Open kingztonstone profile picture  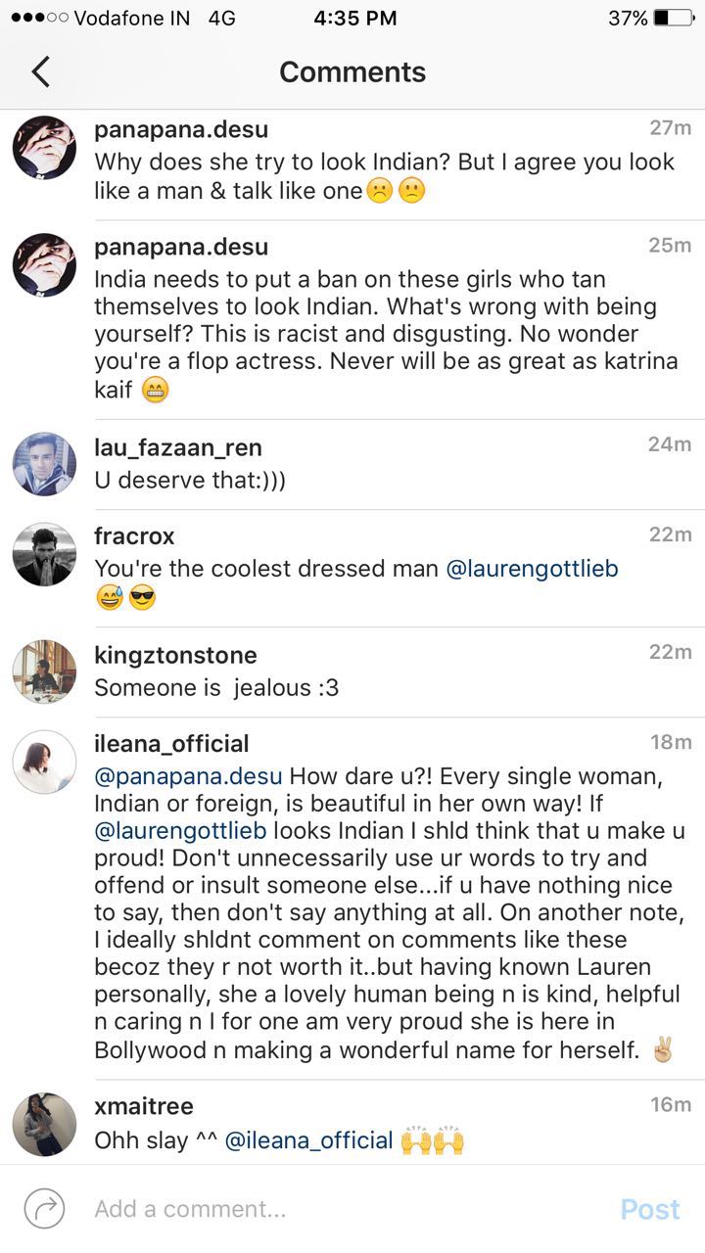[x=44, y=672]
